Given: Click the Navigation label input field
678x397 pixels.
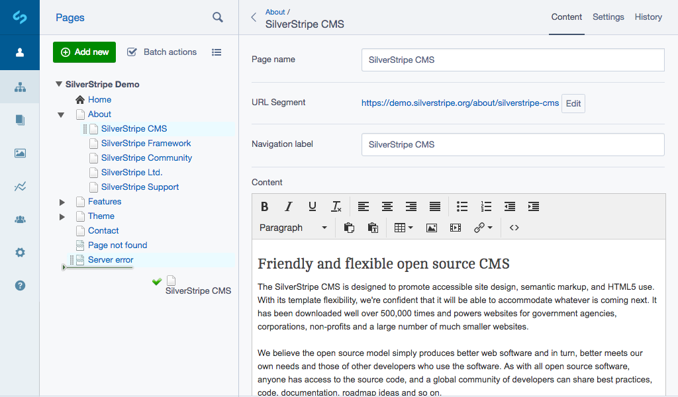Looking at the screenshot, I should click(x=512, y=144).
